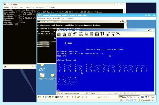This screenshot has width=159, height=105.
Task: Click the floppy A: drive icon in Bochs toolbar
Action: point(59,34)
